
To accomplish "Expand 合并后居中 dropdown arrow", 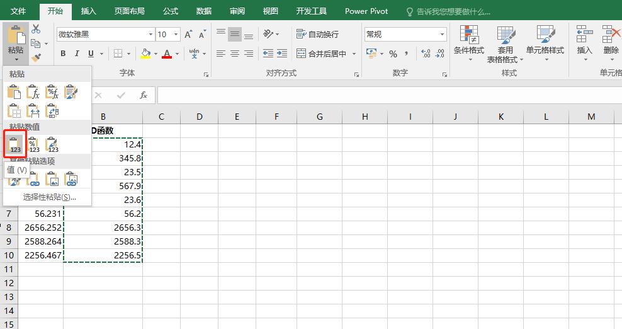I will click(354, 54).
